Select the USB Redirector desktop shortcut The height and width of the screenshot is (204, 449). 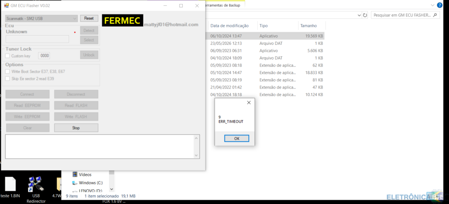pos(36,189)
